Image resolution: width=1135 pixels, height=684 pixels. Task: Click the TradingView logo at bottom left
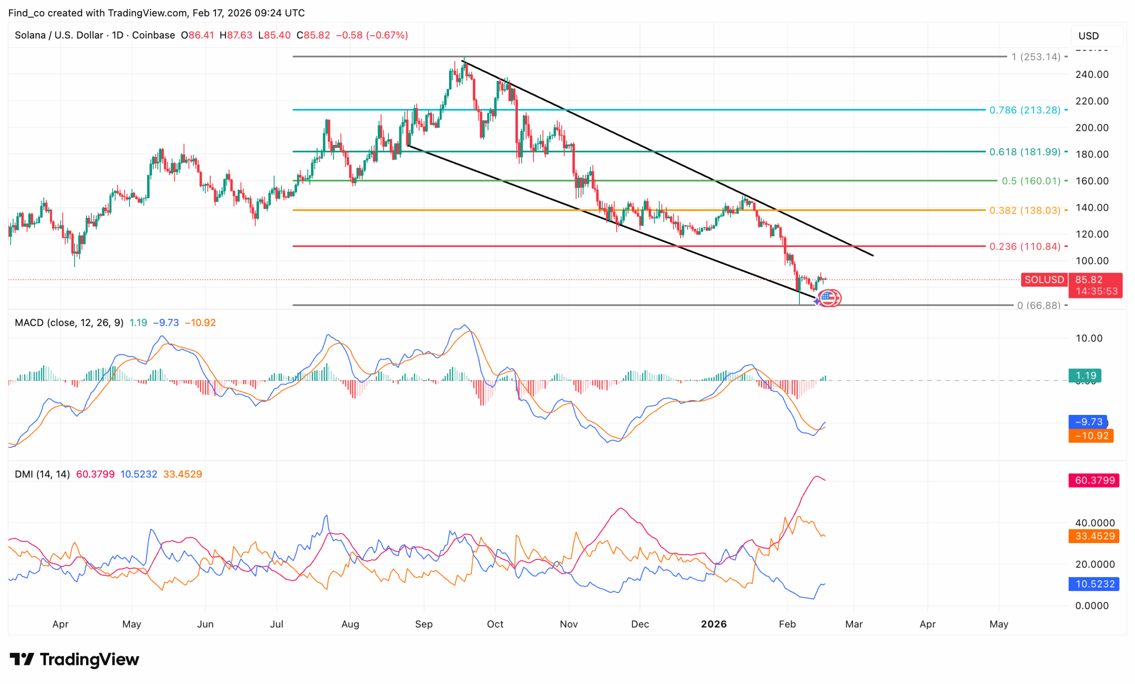pos(74,660)
